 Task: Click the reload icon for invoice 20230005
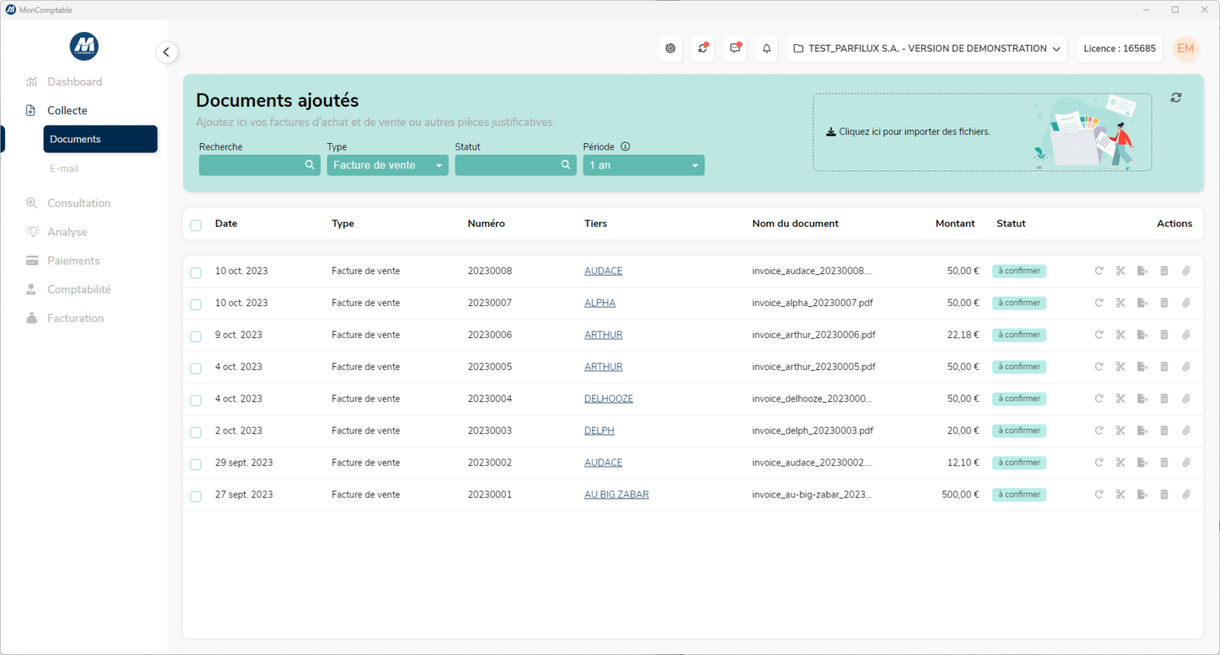pyautogui.click(x=1099, y=367)
